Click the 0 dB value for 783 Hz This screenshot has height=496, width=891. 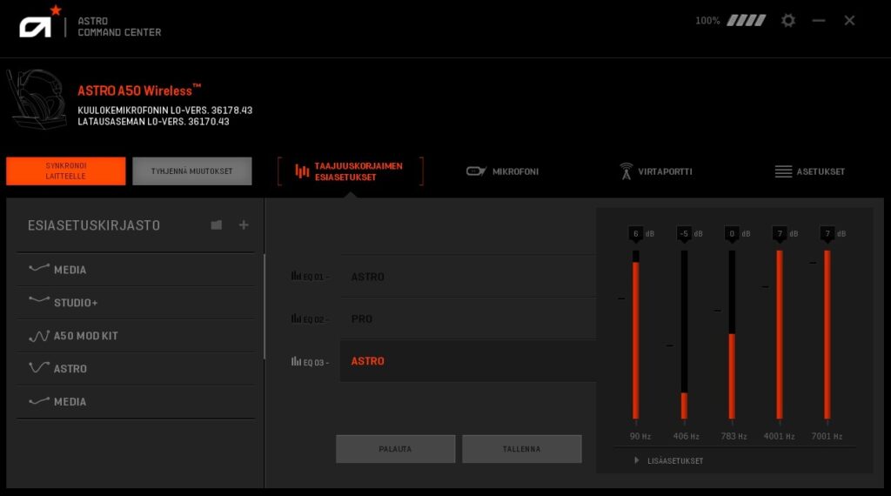click(x=732, y=233)
